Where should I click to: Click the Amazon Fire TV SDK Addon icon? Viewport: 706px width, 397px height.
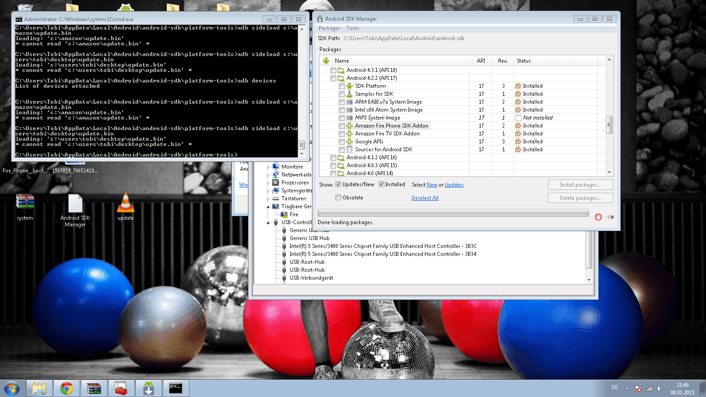tap(349, 134)
